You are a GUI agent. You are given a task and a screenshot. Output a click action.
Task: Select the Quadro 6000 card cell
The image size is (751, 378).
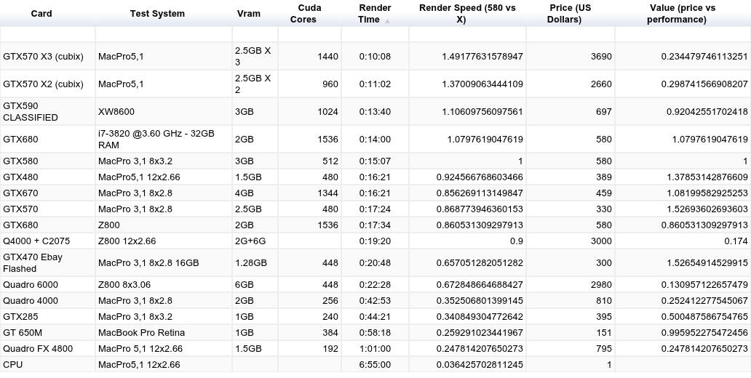pos(48,285)
